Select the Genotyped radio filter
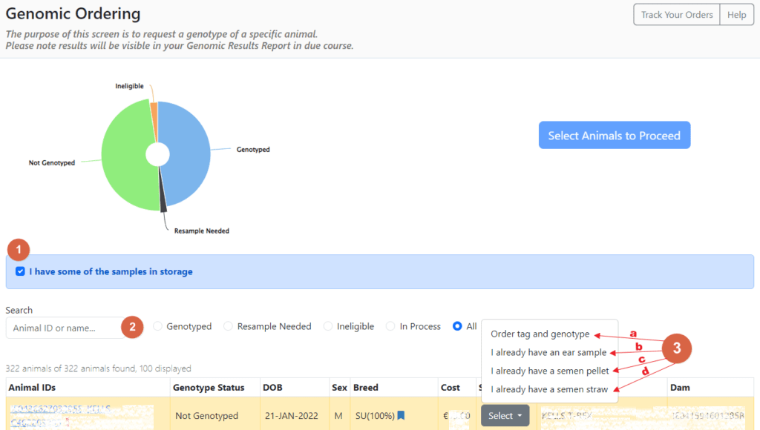Screen dimensions: 760x430 [x=157, y=326]
